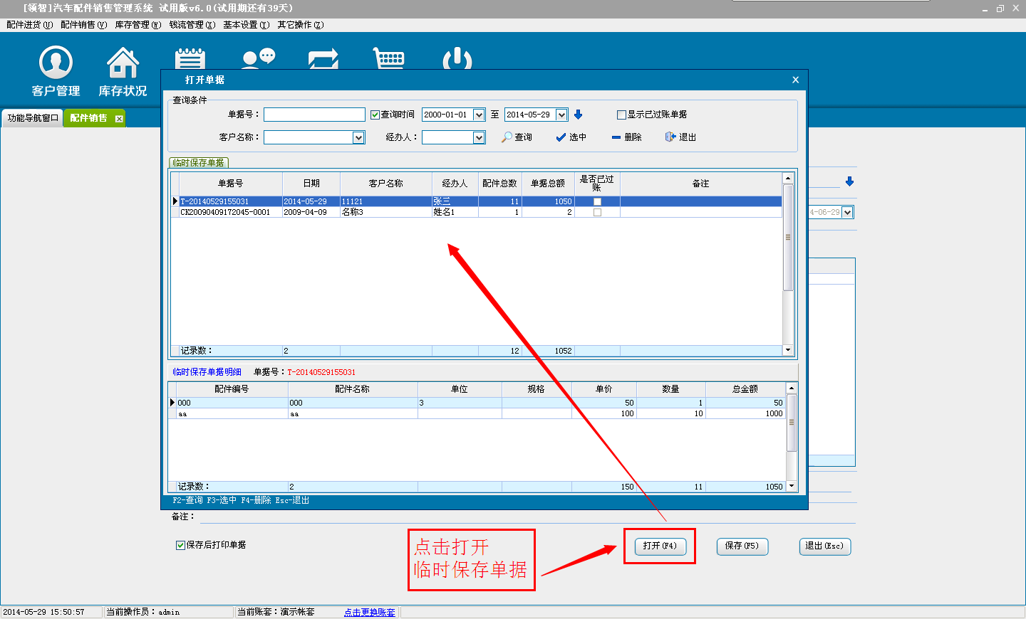Image resolution: width=1026 pixels, height=619 pixels.
Task: Click the 退出 exit door icon
Action: 670,137
